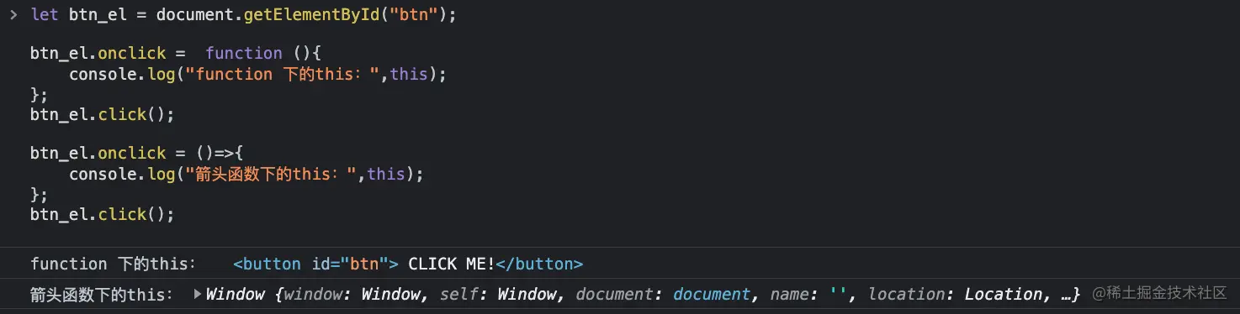Click the "箭头函数下的this:" log message
The width and height of the screenshot is (1240, 314).
click(x=102, y=294)
